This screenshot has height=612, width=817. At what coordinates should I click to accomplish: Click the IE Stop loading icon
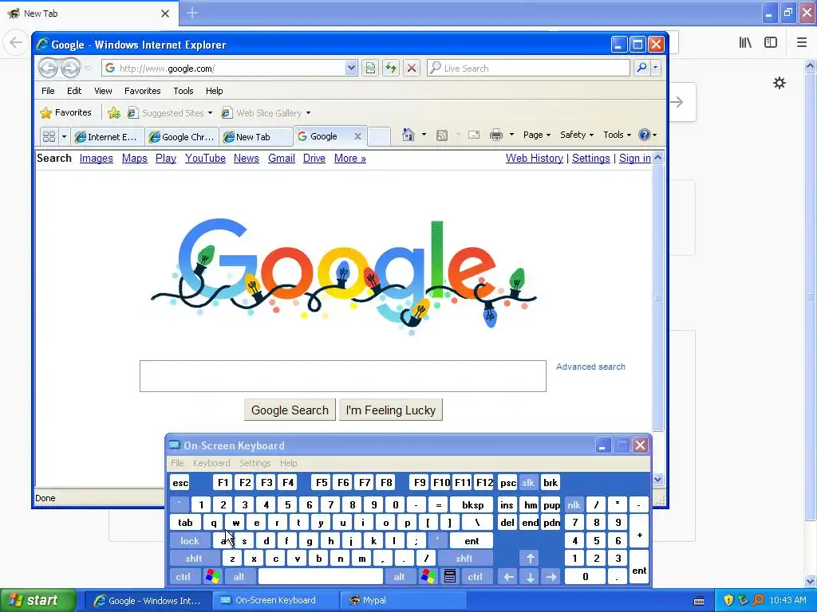[412, 69]
